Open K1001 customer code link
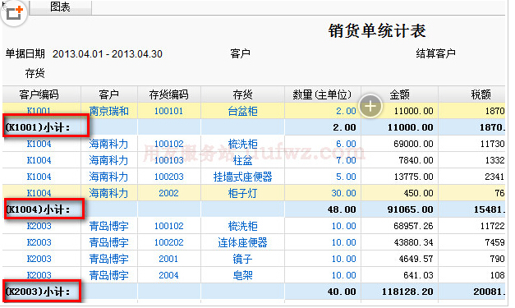The image size is (515, 308). tap(39, 111)
